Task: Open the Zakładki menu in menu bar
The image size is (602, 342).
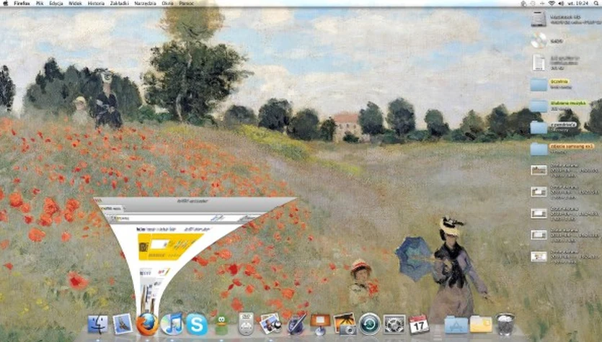Action: pyautogui.click(x=116, y=4)
